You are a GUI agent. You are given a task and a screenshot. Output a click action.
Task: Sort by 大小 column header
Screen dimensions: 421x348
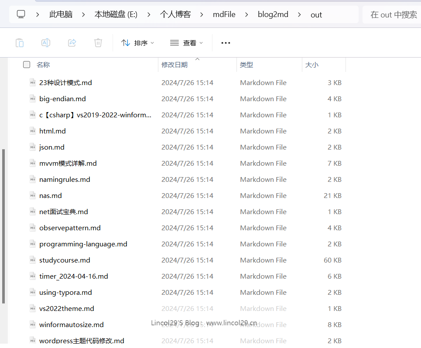[311, 65]
